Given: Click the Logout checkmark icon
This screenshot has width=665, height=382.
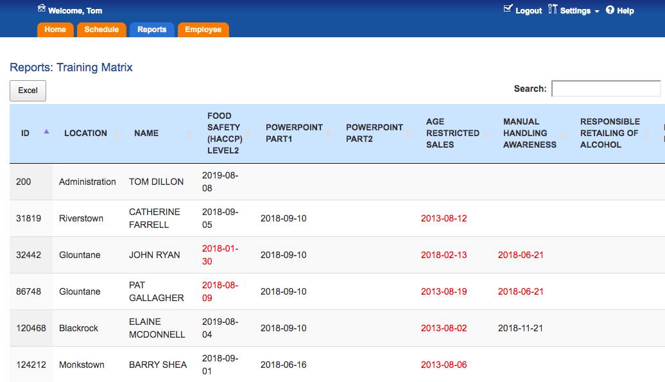Looking at the screenshot, I should 508,8.
